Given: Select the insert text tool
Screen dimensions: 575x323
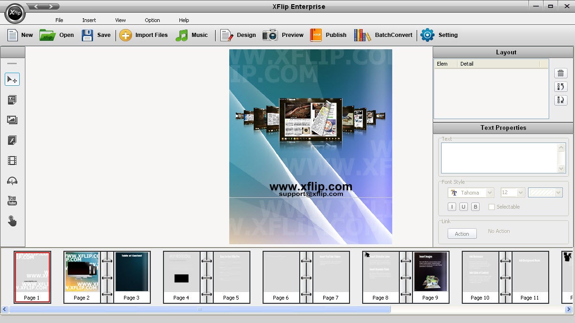Looking at the screenshot, I should (12, 100).
